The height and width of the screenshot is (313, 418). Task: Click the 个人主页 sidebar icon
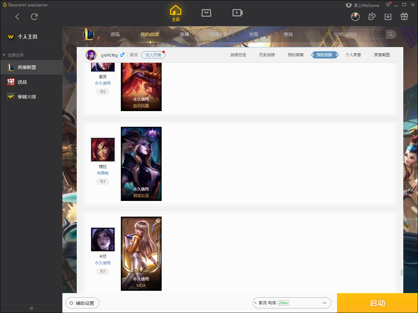pyautogui.click(x=11, y=37)
